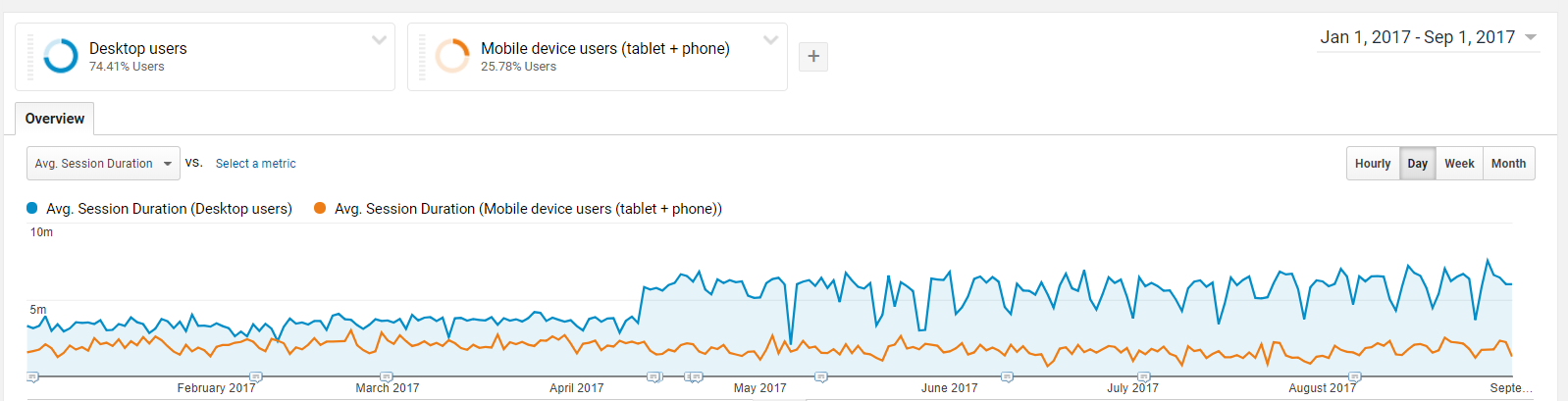Add a new segment with plus button

click(x=813, y=57)
